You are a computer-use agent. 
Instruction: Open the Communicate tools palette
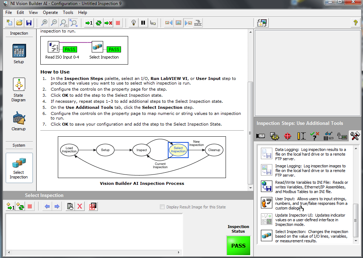pos(341,136)
